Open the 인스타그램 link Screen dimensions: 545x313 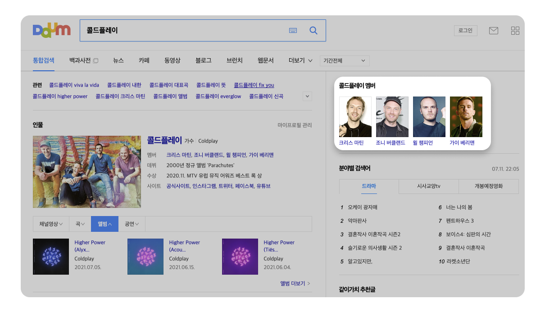click(x=204, y=186)
